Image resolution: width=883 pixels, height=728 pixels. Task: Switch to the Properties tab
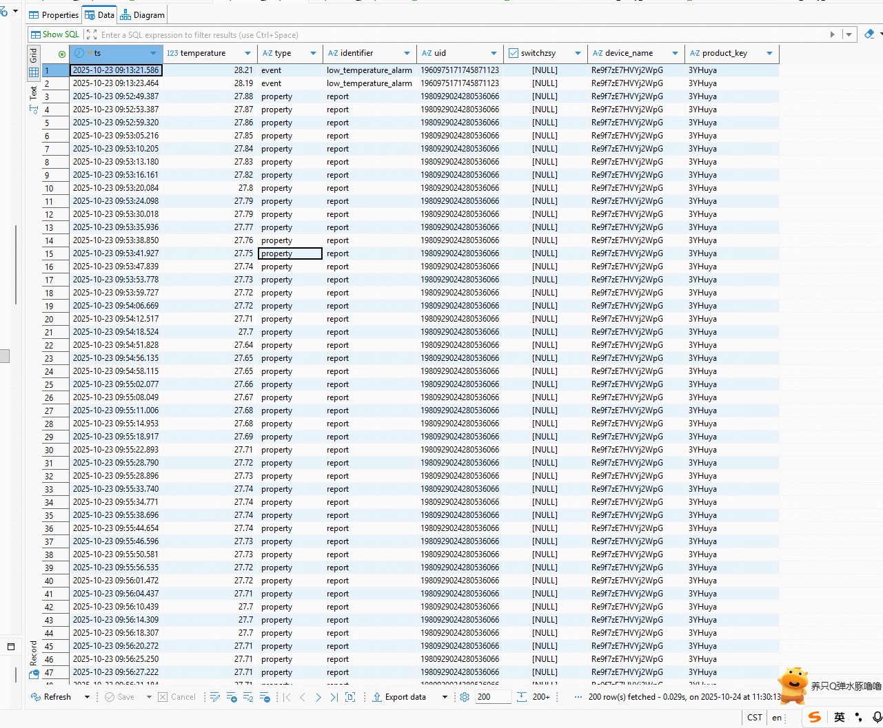(x=54, y=14)
